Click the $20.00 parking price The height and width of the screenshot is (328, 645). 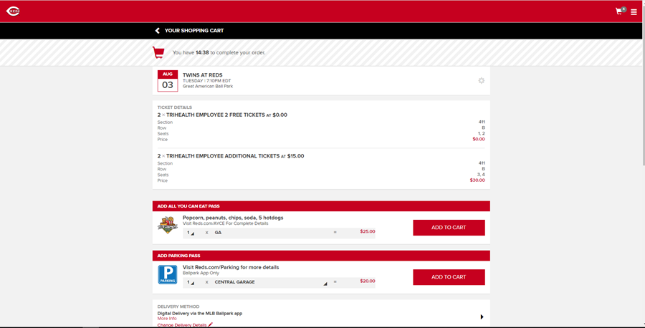click(x=368, y=281)
